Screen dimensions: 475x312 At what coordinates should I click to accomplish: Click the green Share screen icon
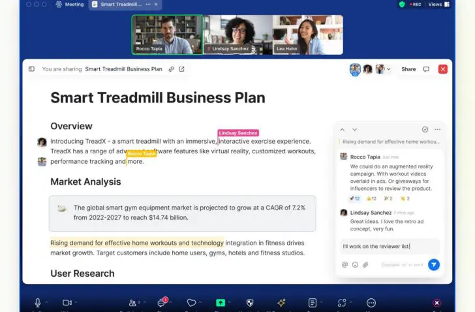point(221,303)
